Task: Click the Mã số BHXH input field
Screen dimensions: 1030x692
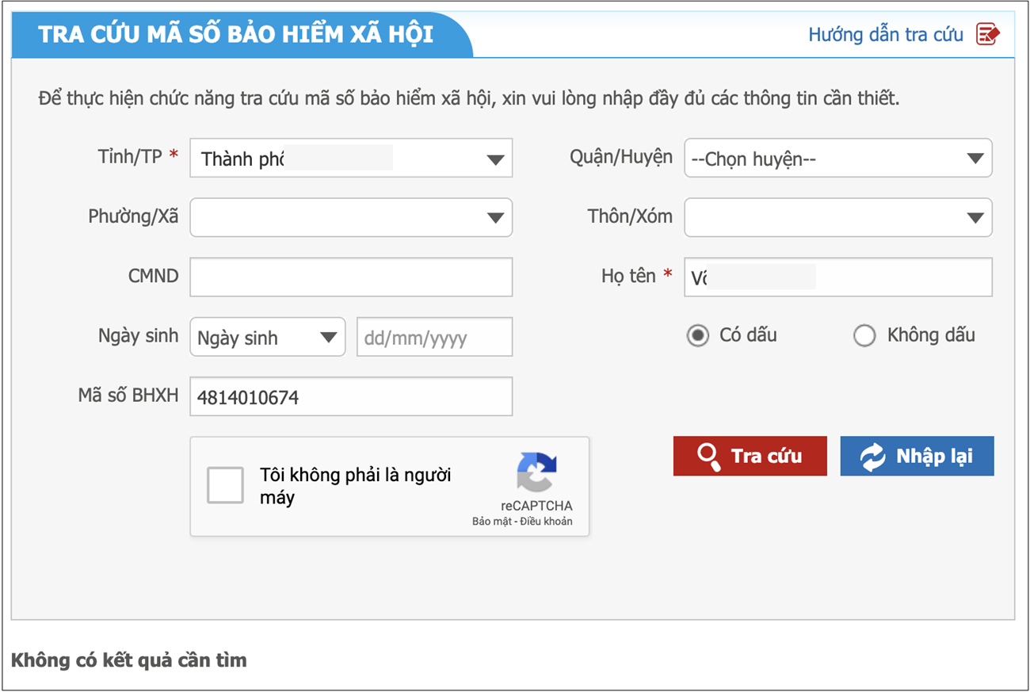Action: pyautogui.click(x=351, y=396)
